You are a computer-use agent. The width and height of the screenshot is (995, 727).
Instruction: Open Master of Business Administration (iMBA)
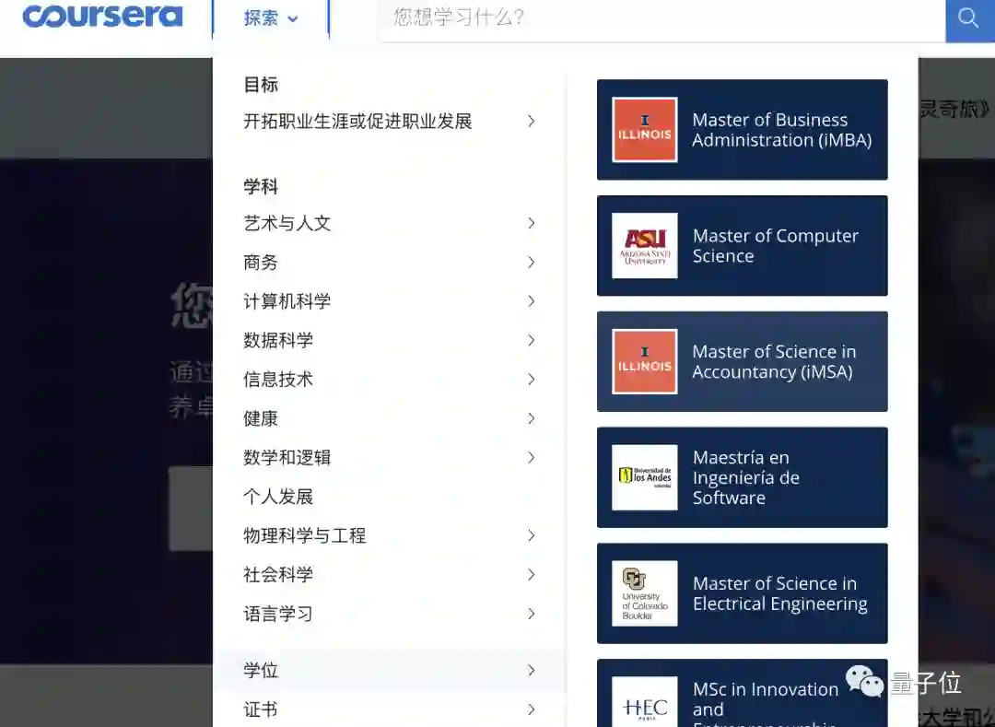click(742, 129)
